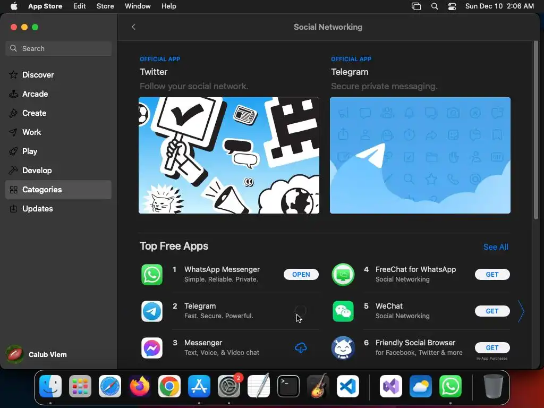Open Weather app from the Dock
Viewport: 544px width, 408px height.
point(421,386)
